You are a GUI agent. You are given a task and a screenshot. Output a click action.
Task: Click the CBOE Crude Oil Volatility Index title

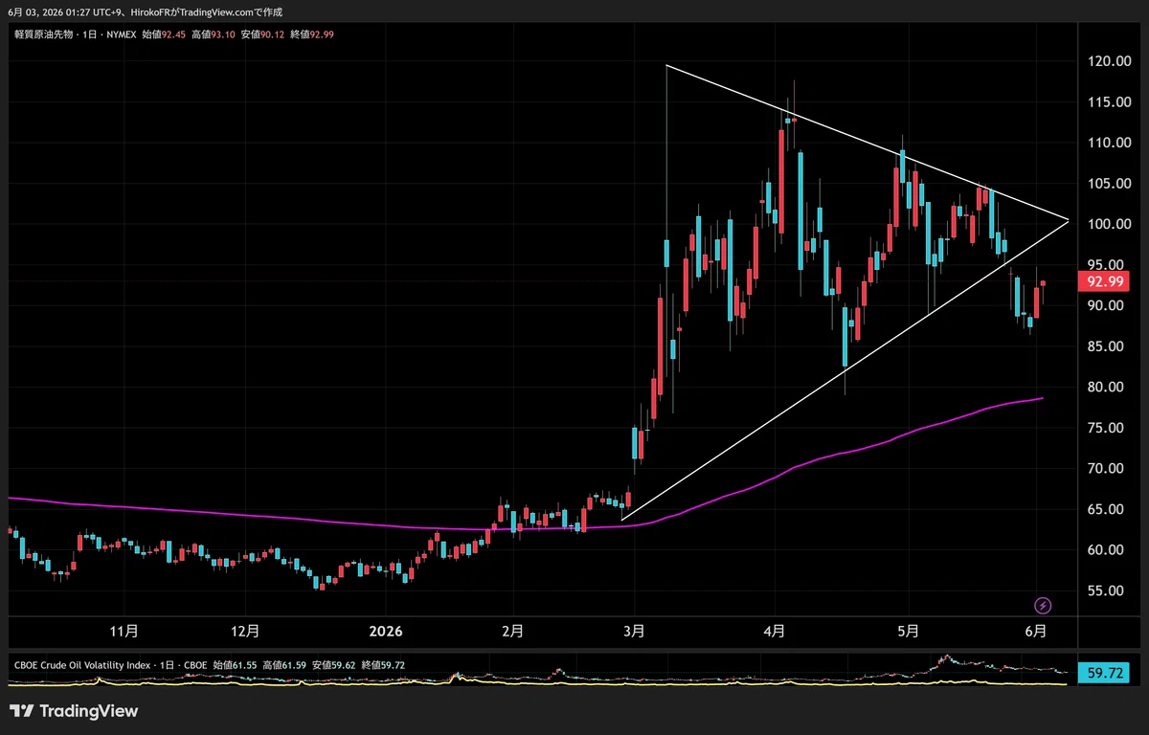84,663
